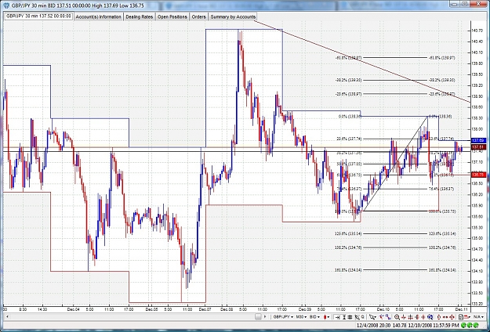Click the second green connection status icon
Image resolution: width=490 pixels, height=332 pixels.
[x=470, y=326]
